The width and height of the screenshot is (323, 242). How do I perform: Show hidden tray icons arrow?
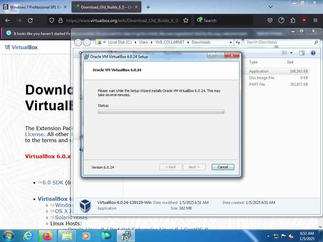tap(268, 236)
